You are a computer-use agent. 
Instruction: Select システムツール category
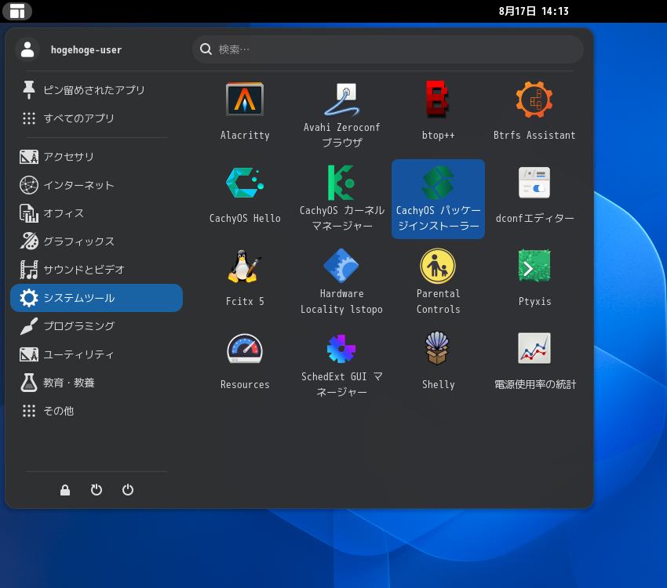(97, 298)
